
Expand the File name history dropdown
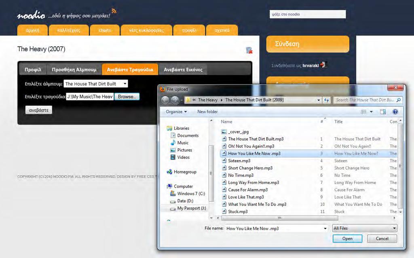[x=325, y=228]
